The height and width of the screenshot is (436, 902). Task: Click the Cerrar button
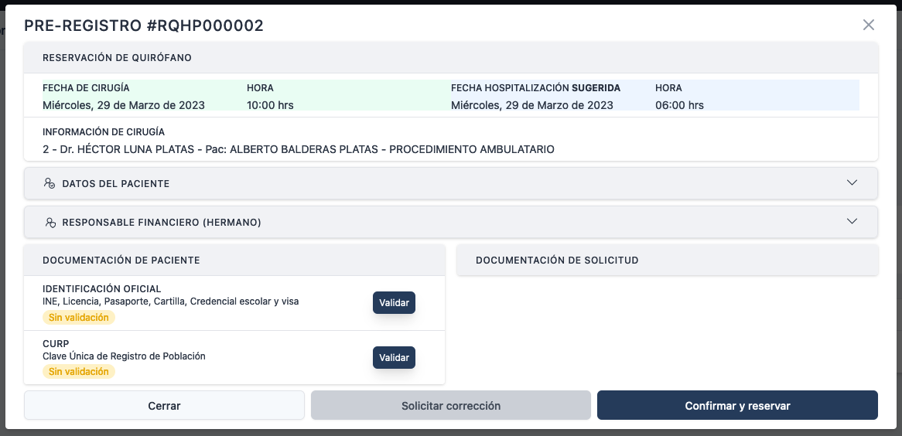point(164,406)
